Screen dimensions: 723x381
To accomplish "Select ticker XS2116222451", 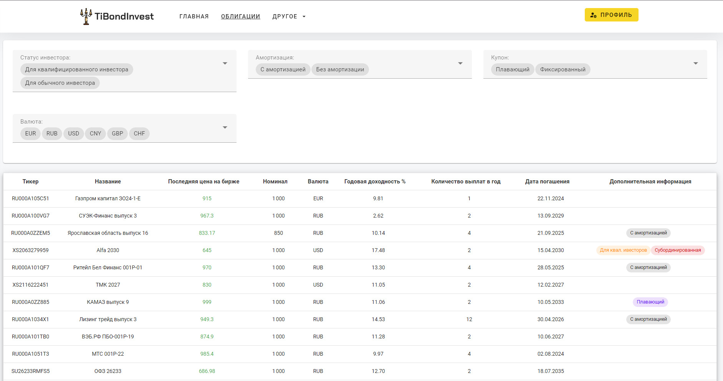I will [30, 285].
